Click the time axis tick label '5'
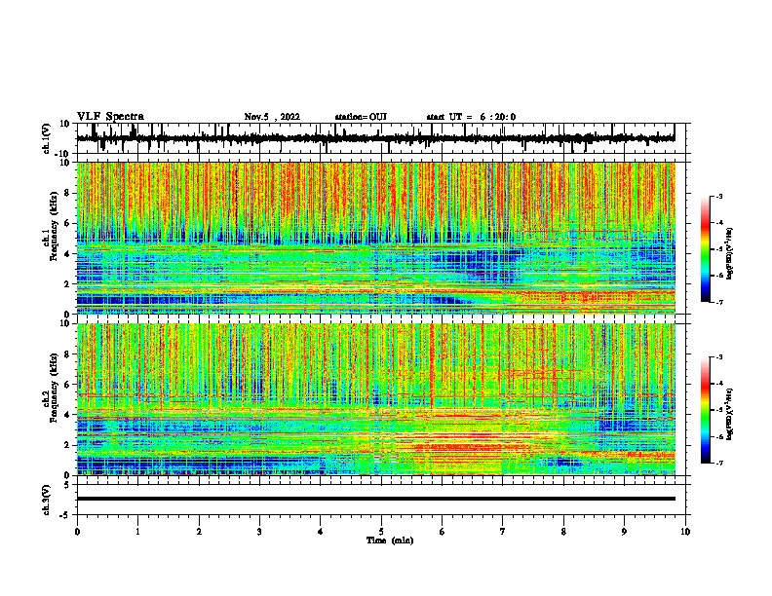Image resolution: width=772 pixels, height=596 pixels. tap(381, 532)
